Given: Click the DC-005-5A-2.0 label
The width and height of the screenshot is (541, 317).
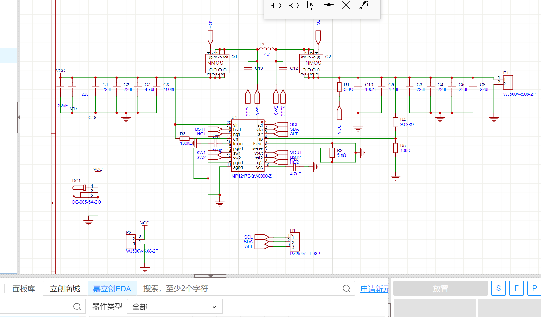Looking at the screenshot, I should pos(86,202).
